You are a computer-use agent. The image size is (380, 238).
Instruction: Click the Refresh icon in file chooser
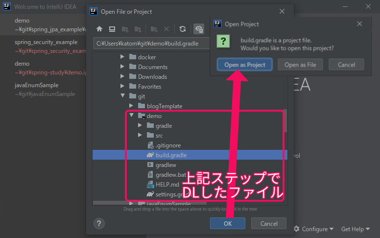click(x=183, y=29)
